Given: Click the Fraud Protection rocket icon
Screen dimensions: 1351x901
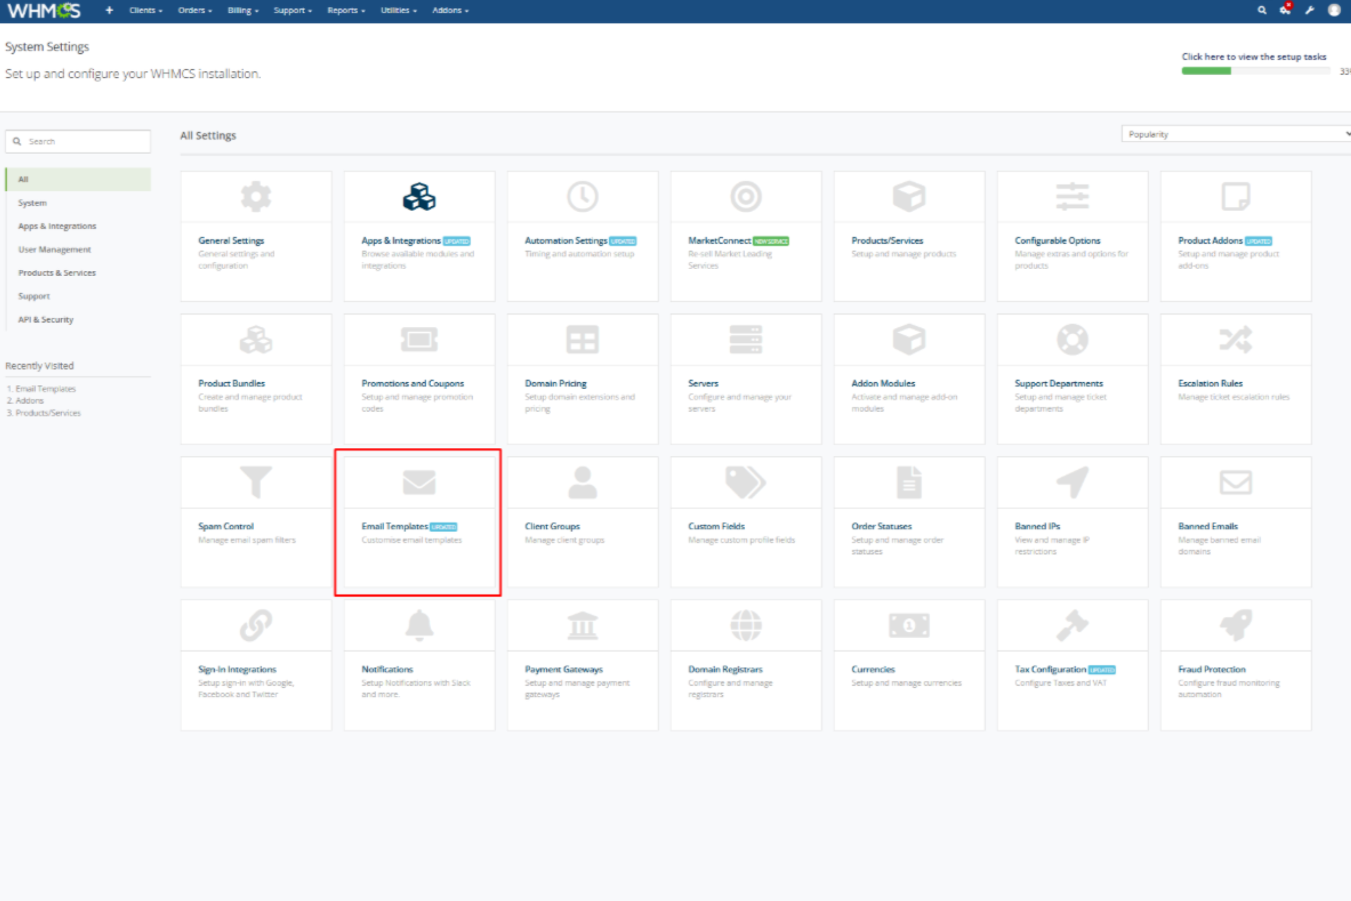Looking at the screenshot, I should [x=1235, y=625].
